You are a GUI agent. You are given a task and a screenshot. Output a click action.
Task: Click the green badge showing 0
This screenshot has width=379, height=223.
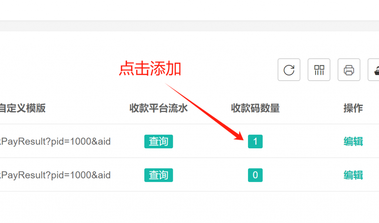click(255, 175)
